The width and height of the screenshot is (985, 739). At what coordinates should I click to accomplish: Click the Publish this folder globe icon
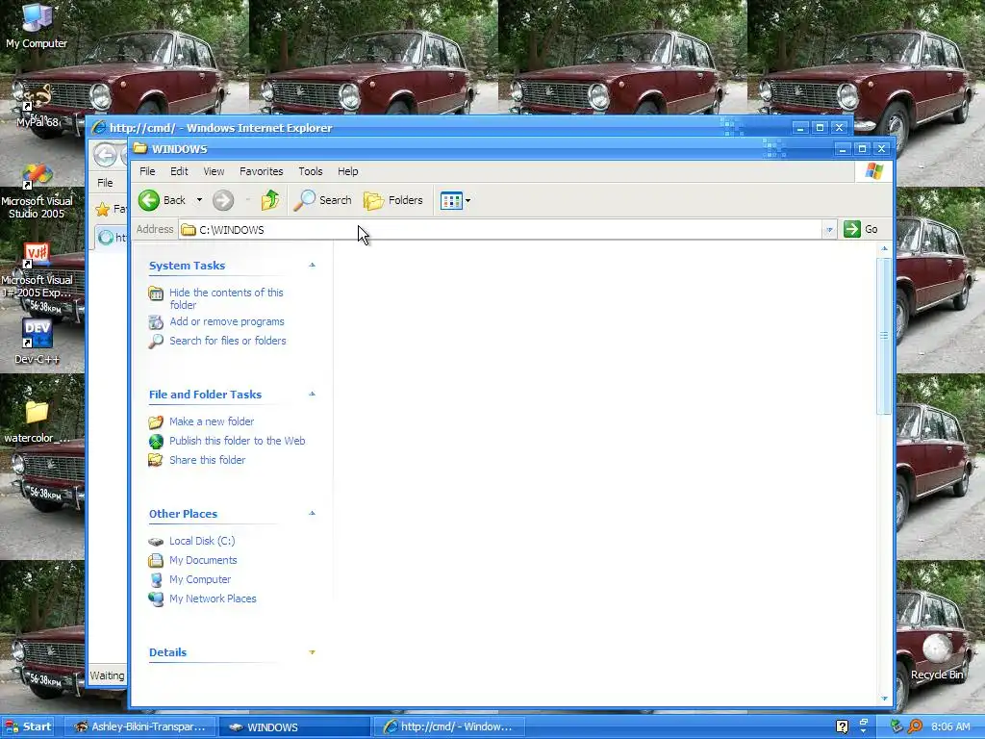tap(156, 441)
